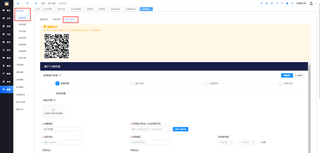This screenshot has width=320, height=153.
Task: Open the 工作台 page tab
Action: coord(37,9)
